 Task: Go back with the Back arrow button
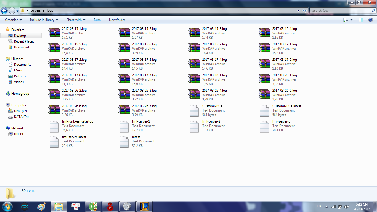point(4,11)
